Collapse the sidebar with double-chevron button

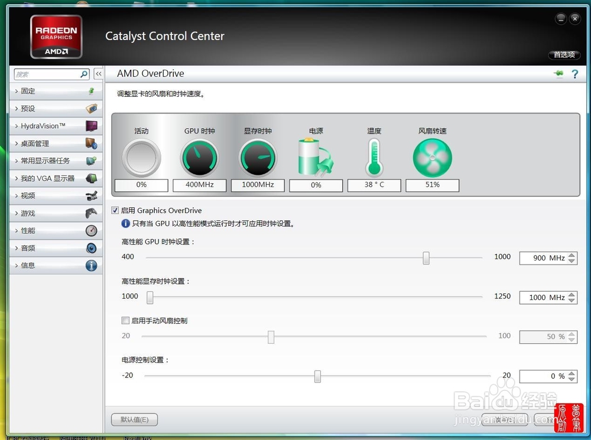[x=98, y=74]
